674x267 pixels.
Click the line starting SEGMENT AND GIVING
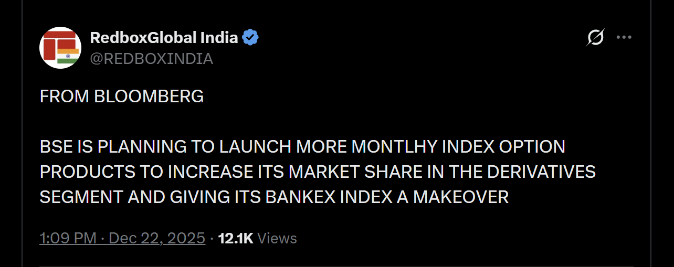coord(274,197)
